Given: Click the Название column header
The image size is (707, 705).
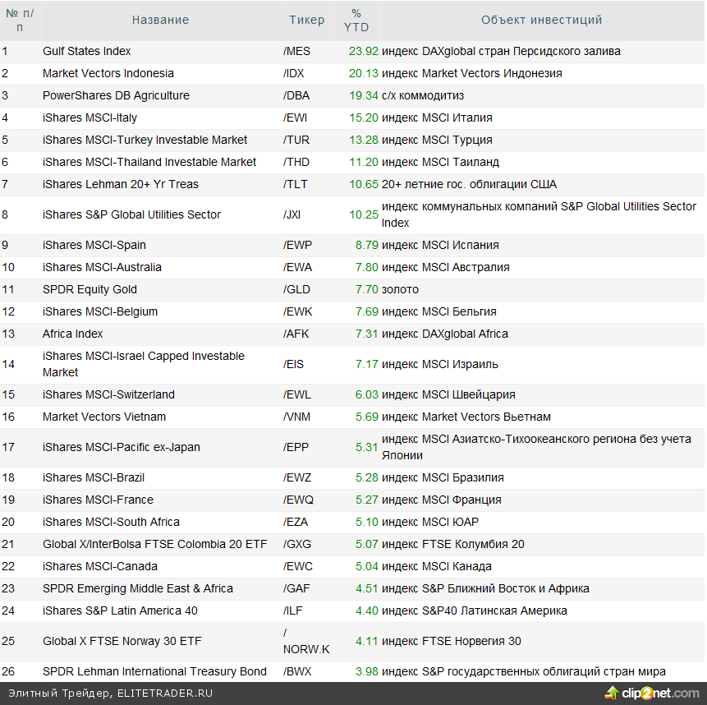Looking at the screenshot, I should point(160,20).
